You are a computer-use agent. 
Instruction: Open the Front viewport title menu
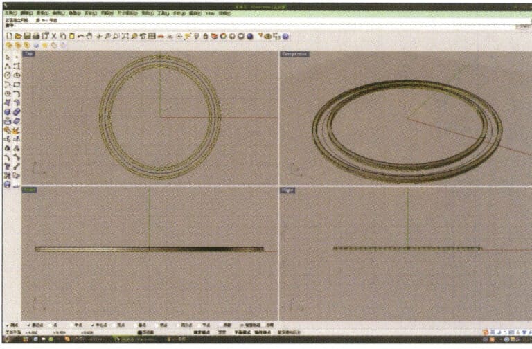pyautogui.click(x=29, y=189)
